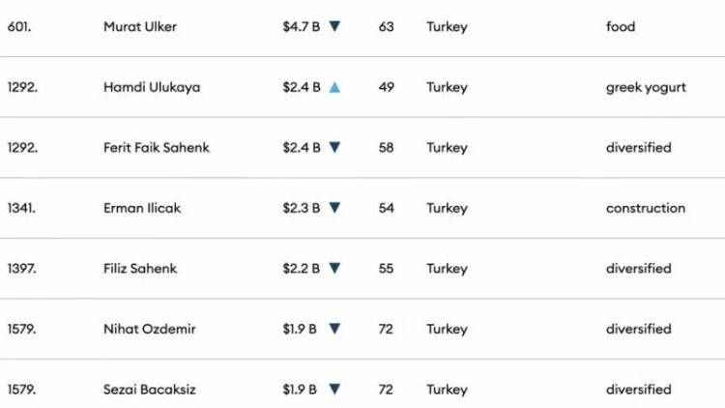Click rank number 1341.
The width and height of the screenshot is (725, 408).
tap(21, 208)
